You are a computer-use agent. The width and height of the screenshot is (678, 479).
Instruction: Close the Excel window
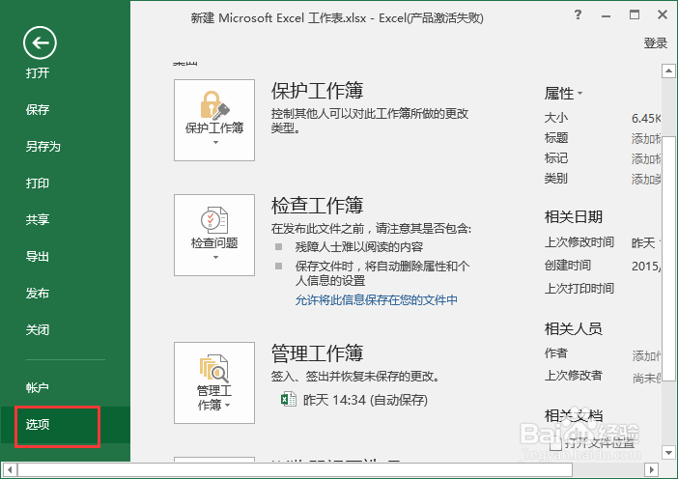point(663,15)
